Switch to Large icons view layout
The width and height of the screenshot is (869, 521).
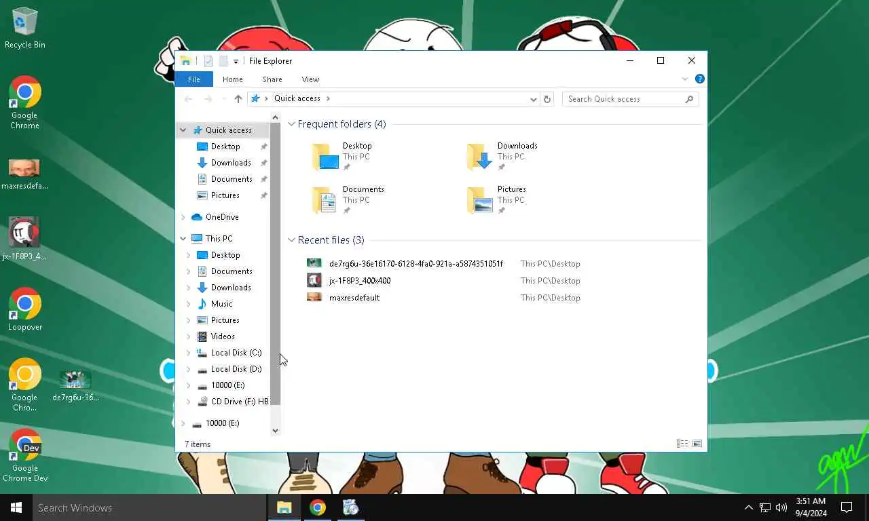pos(697,444)
